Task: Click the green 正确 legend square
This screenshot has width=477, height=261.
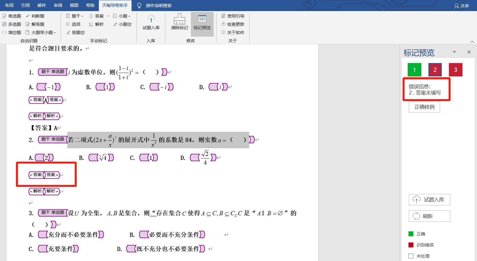Action: [x=411, y=234]
